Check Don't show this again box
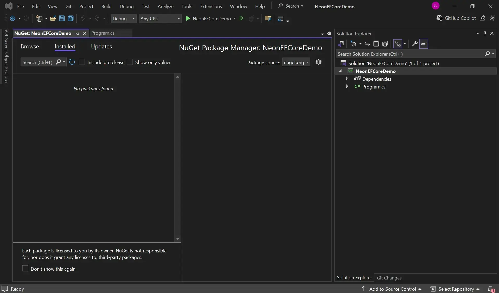 (x=25, y=268)
